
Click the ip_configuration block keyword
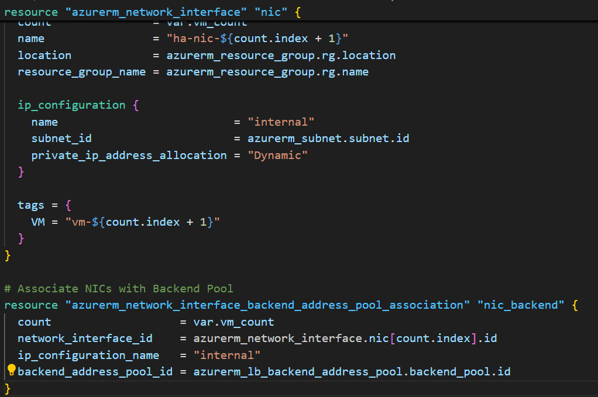pyautogui.click(x=71, y=105)
